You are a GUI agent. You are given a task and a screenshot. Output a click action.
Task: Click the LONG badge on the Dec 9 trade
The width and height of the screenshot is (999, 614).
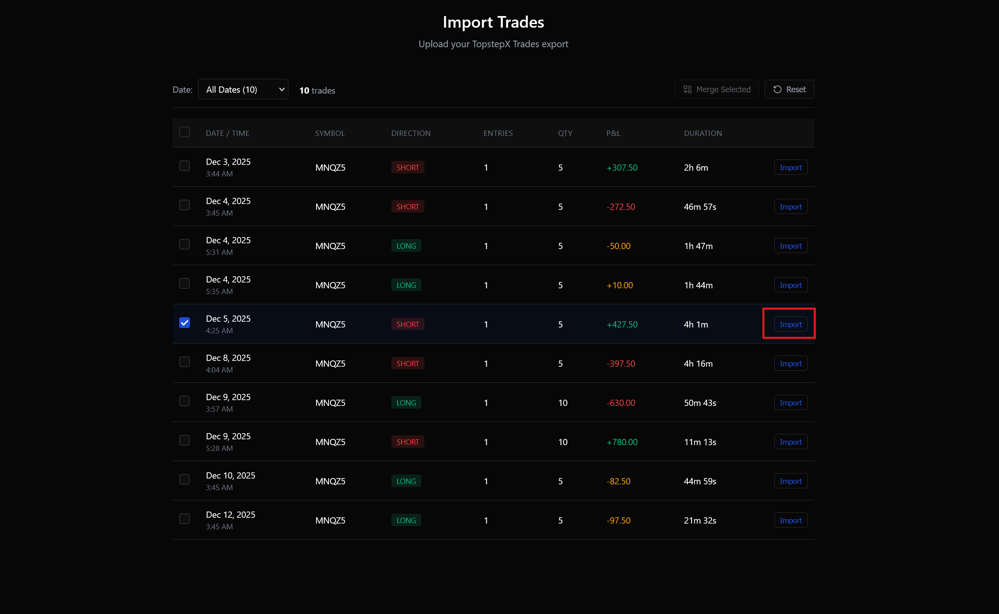406,402
